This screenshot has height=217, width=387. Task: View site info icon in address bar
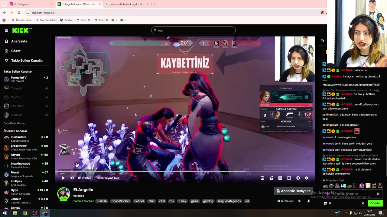[x=28, y=13]
